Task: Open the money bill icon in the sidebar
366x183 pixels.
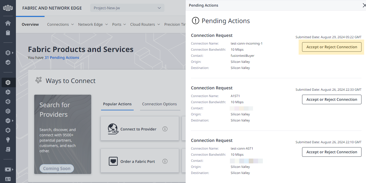Action: click(x=8, y=169)
